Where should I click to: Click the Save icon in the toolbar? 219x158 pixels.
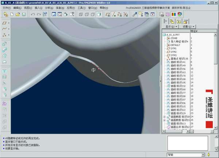coord(24,14)
